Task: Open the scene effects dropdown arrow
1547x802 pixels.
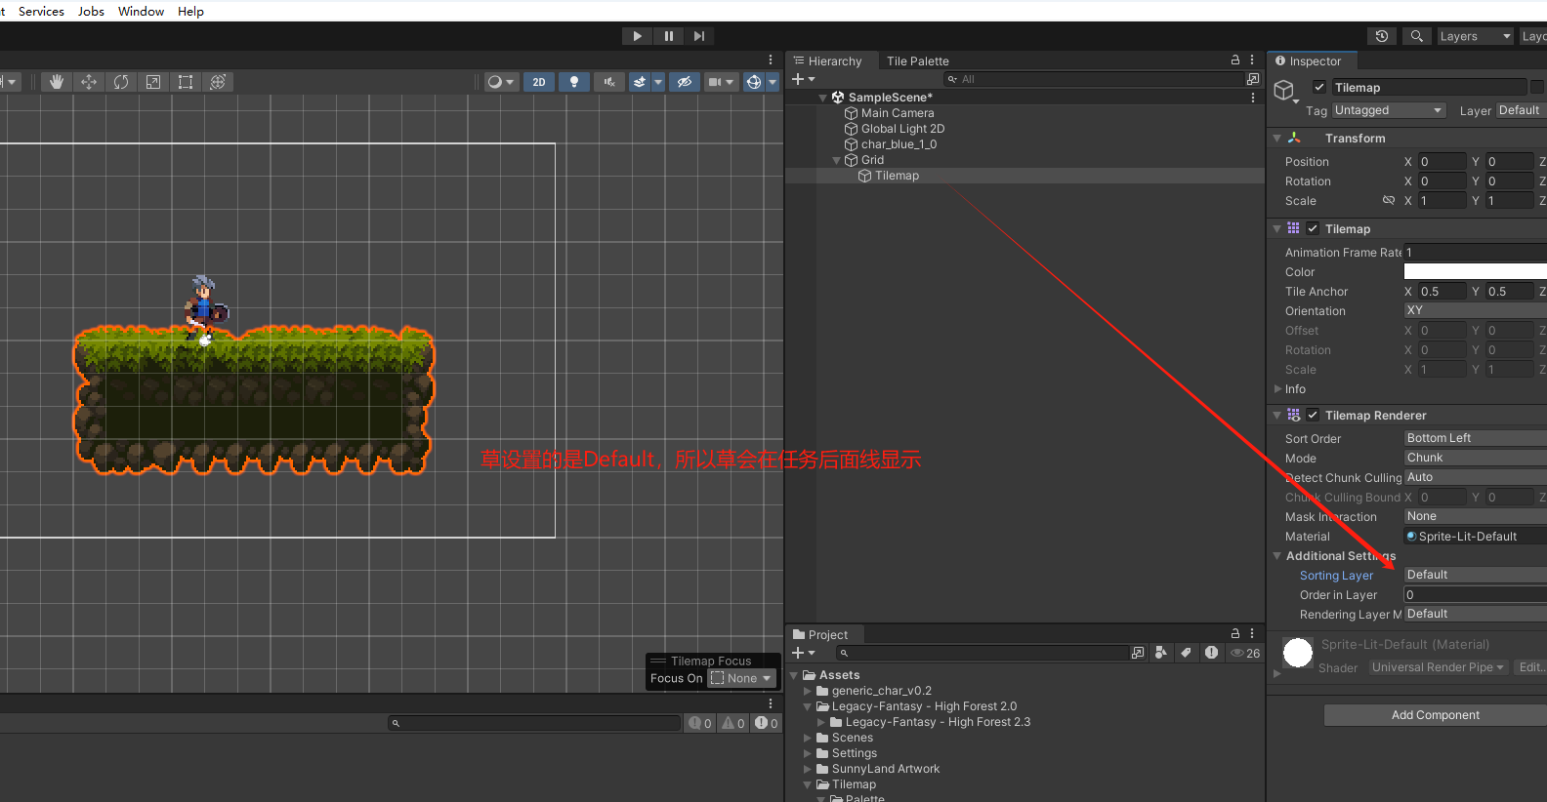Action: pyautogui.click(x=658, y=82)
